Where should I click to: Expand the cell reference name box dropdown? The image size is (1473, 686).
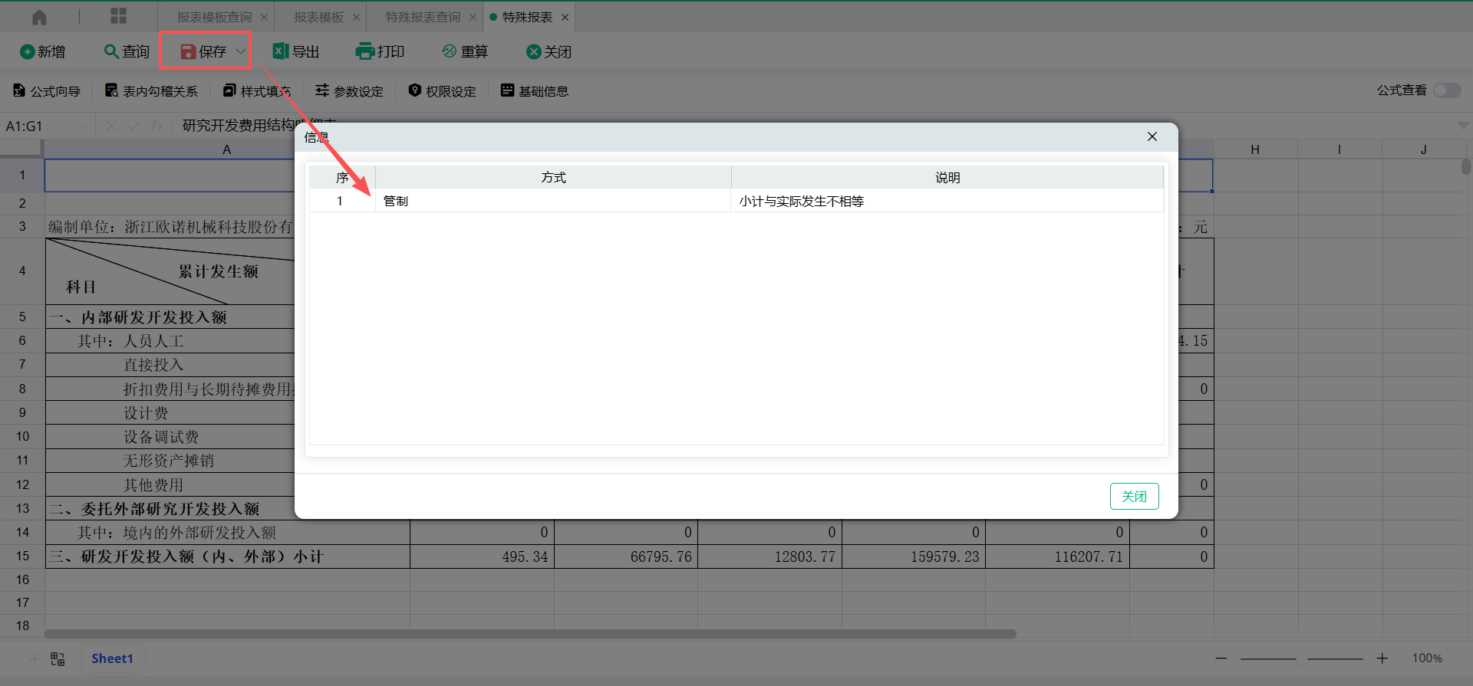pyautogui.click(x=84, y=126)
